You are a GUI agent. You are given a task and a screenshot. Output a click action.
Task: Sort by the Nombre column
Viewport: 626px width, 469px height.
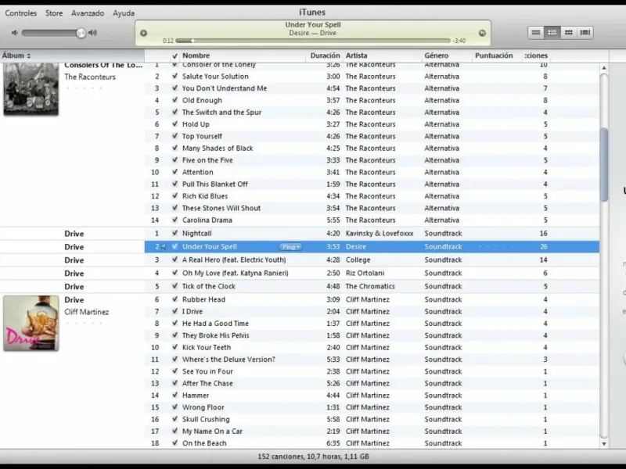[x=243, y=55]
